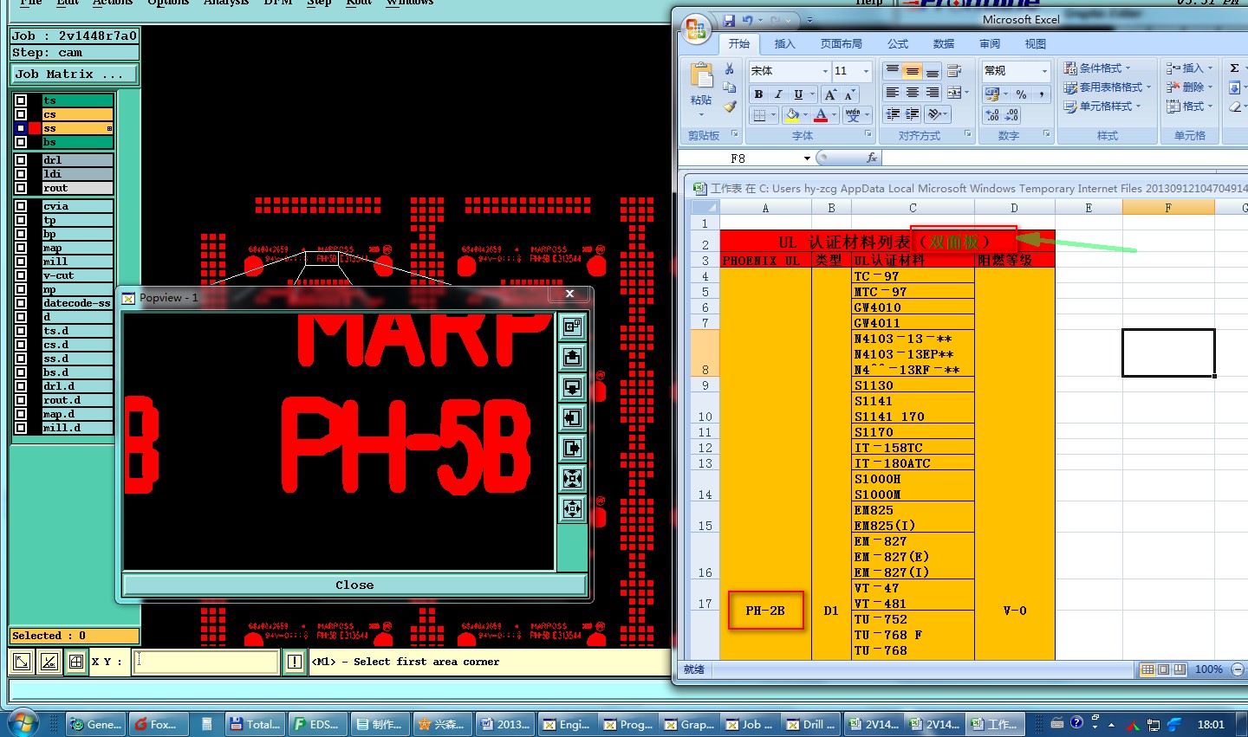Expand the 套用表格格式 table format menu
This screenshot has width=1248, height=737.
1108,87
